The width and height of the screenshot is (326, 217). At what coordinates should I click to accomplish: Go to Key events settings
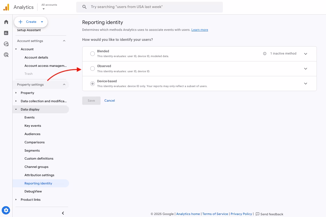[x=33, y=126]
